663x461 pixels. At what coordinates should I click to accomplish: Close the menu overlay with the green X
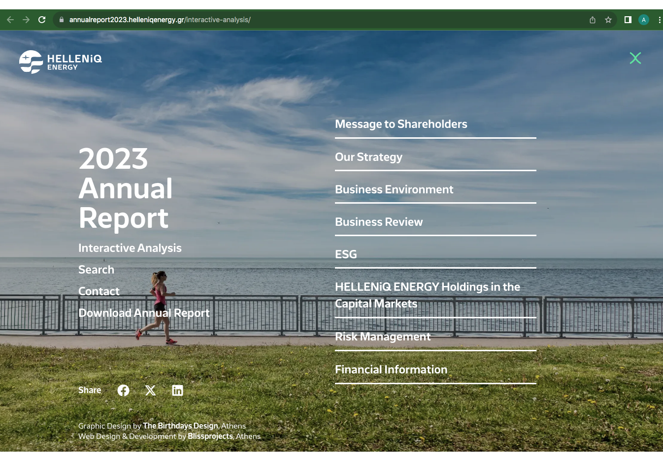tap(635, 58)
